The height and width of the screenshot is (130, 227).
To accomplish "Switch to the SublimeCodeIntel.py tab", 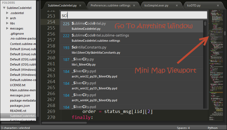I will click(62, 5).
